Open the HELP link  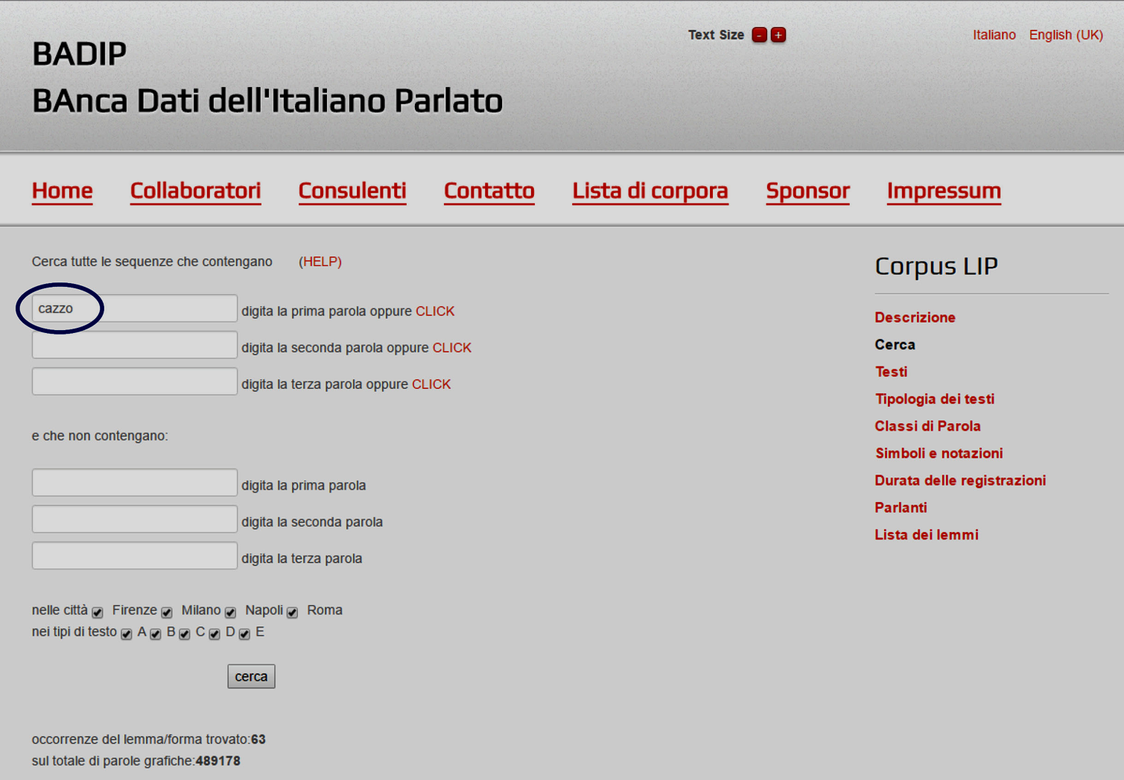point(320,261)
